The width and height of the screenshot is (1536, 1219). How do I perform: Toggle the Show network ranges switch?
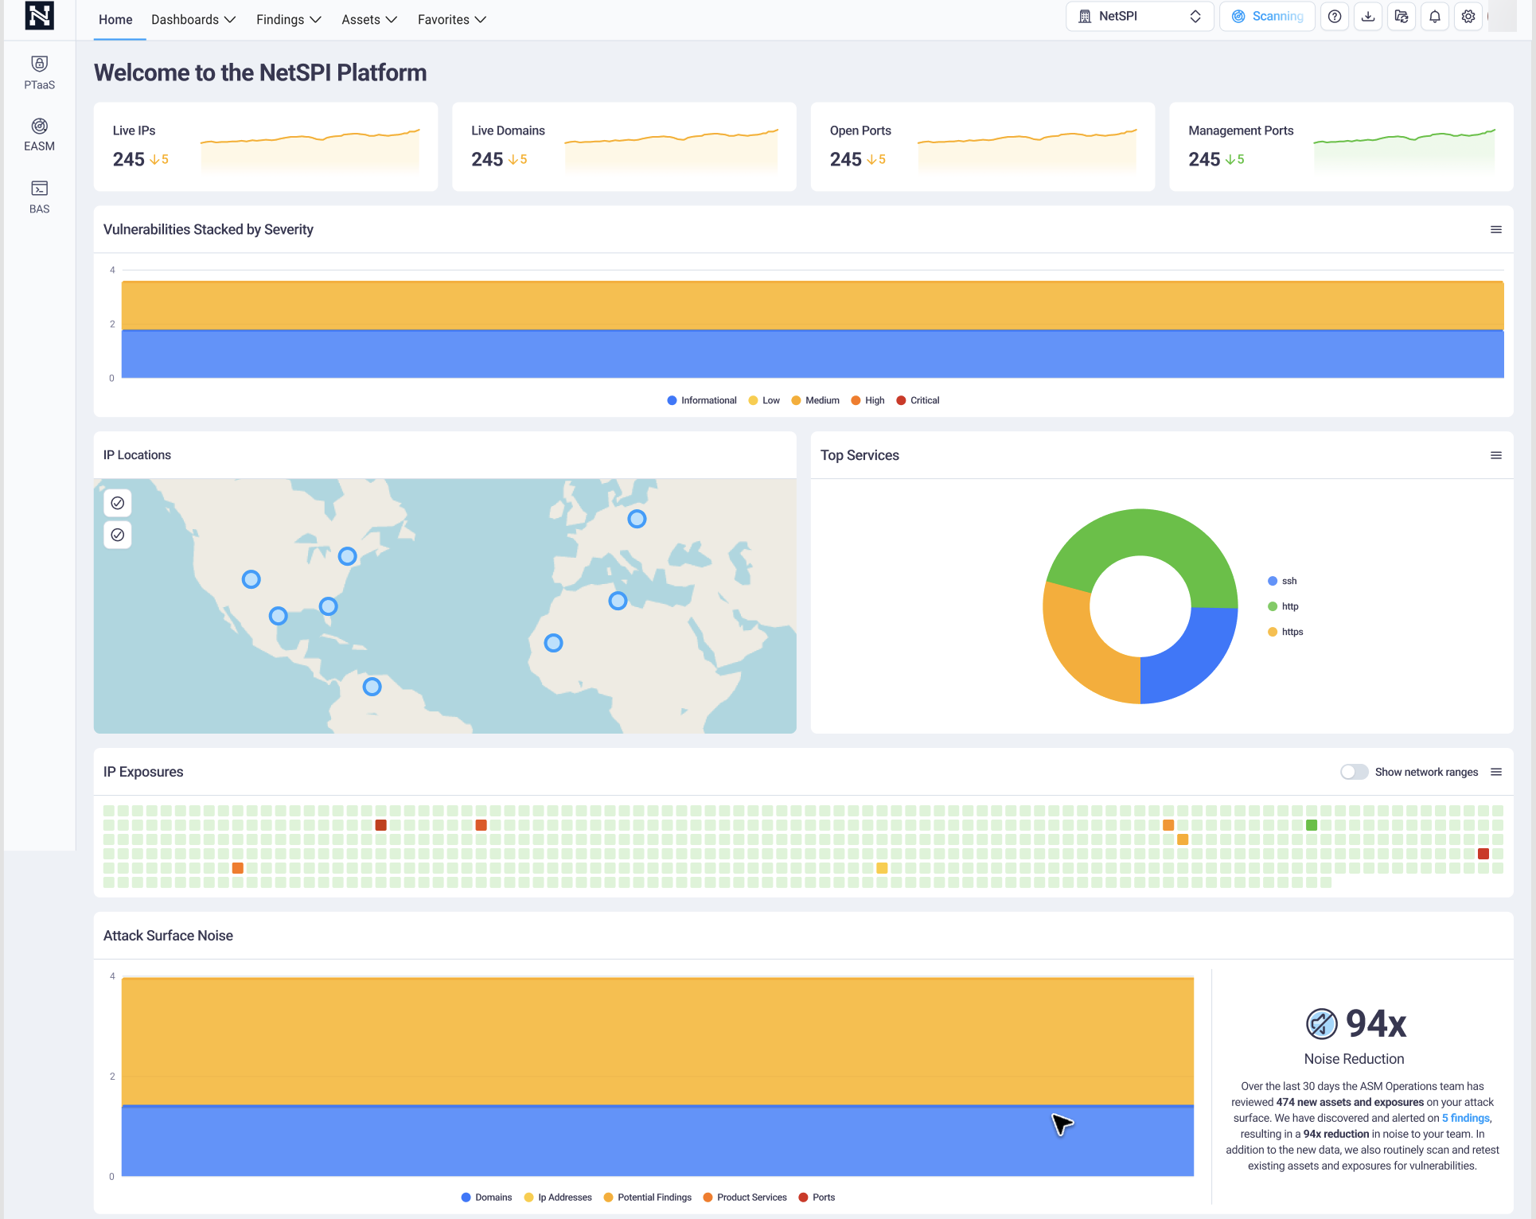coord(1351,773)
